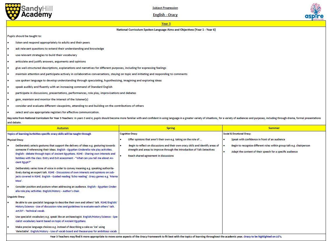The width and height of the screenshot is (330, 241).
Task: Click 'give well-structured descriptions' bullet
Action: [91, 68]
